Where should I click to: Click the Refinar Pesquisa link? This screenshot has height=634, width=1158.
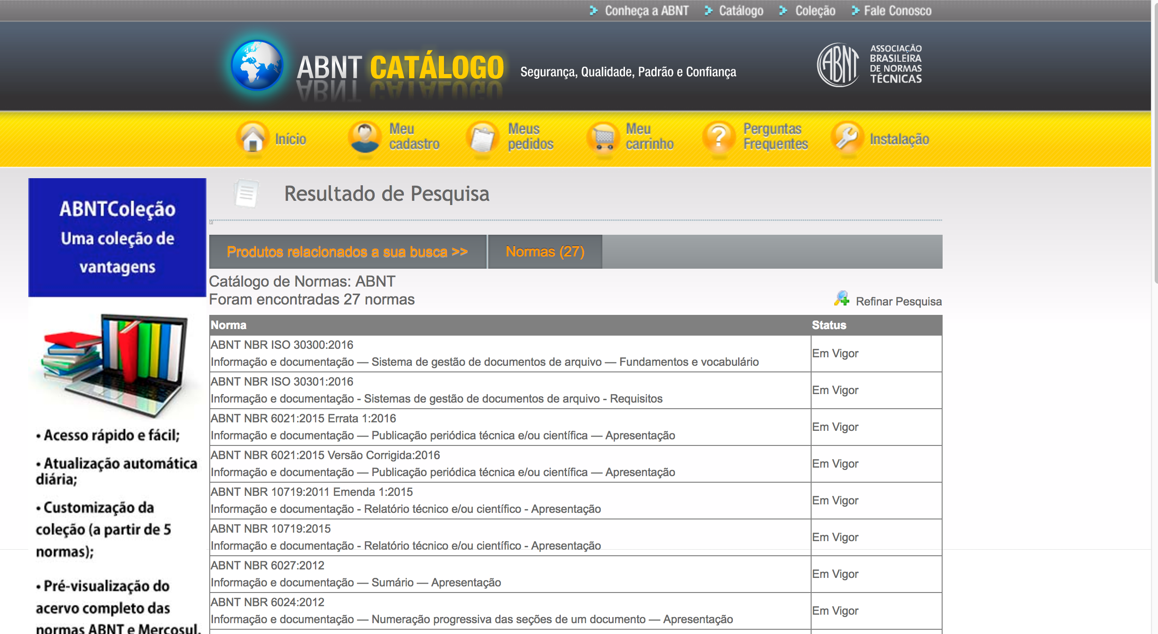(x=899, y=301)
